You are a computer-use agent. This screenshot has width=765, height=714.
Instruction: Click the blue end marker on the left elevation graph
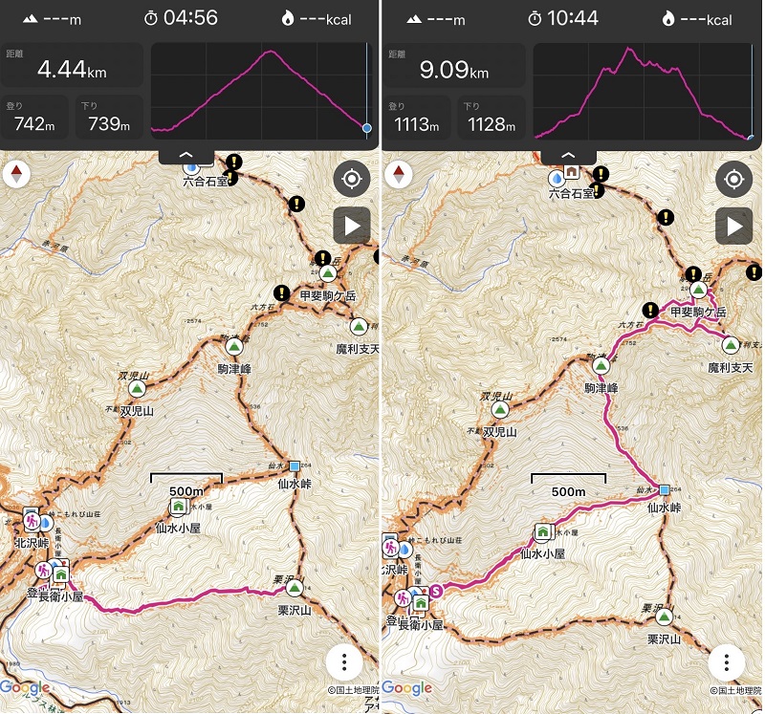[x=367, y=127]
